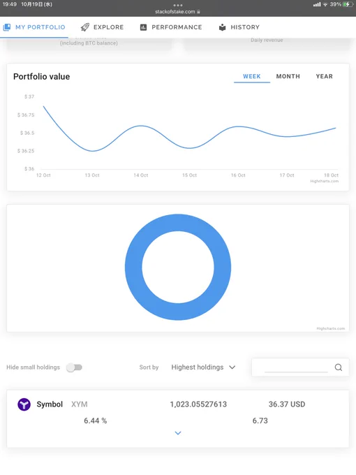Click the My Portfolio book icon

click(x=7, y=27)
